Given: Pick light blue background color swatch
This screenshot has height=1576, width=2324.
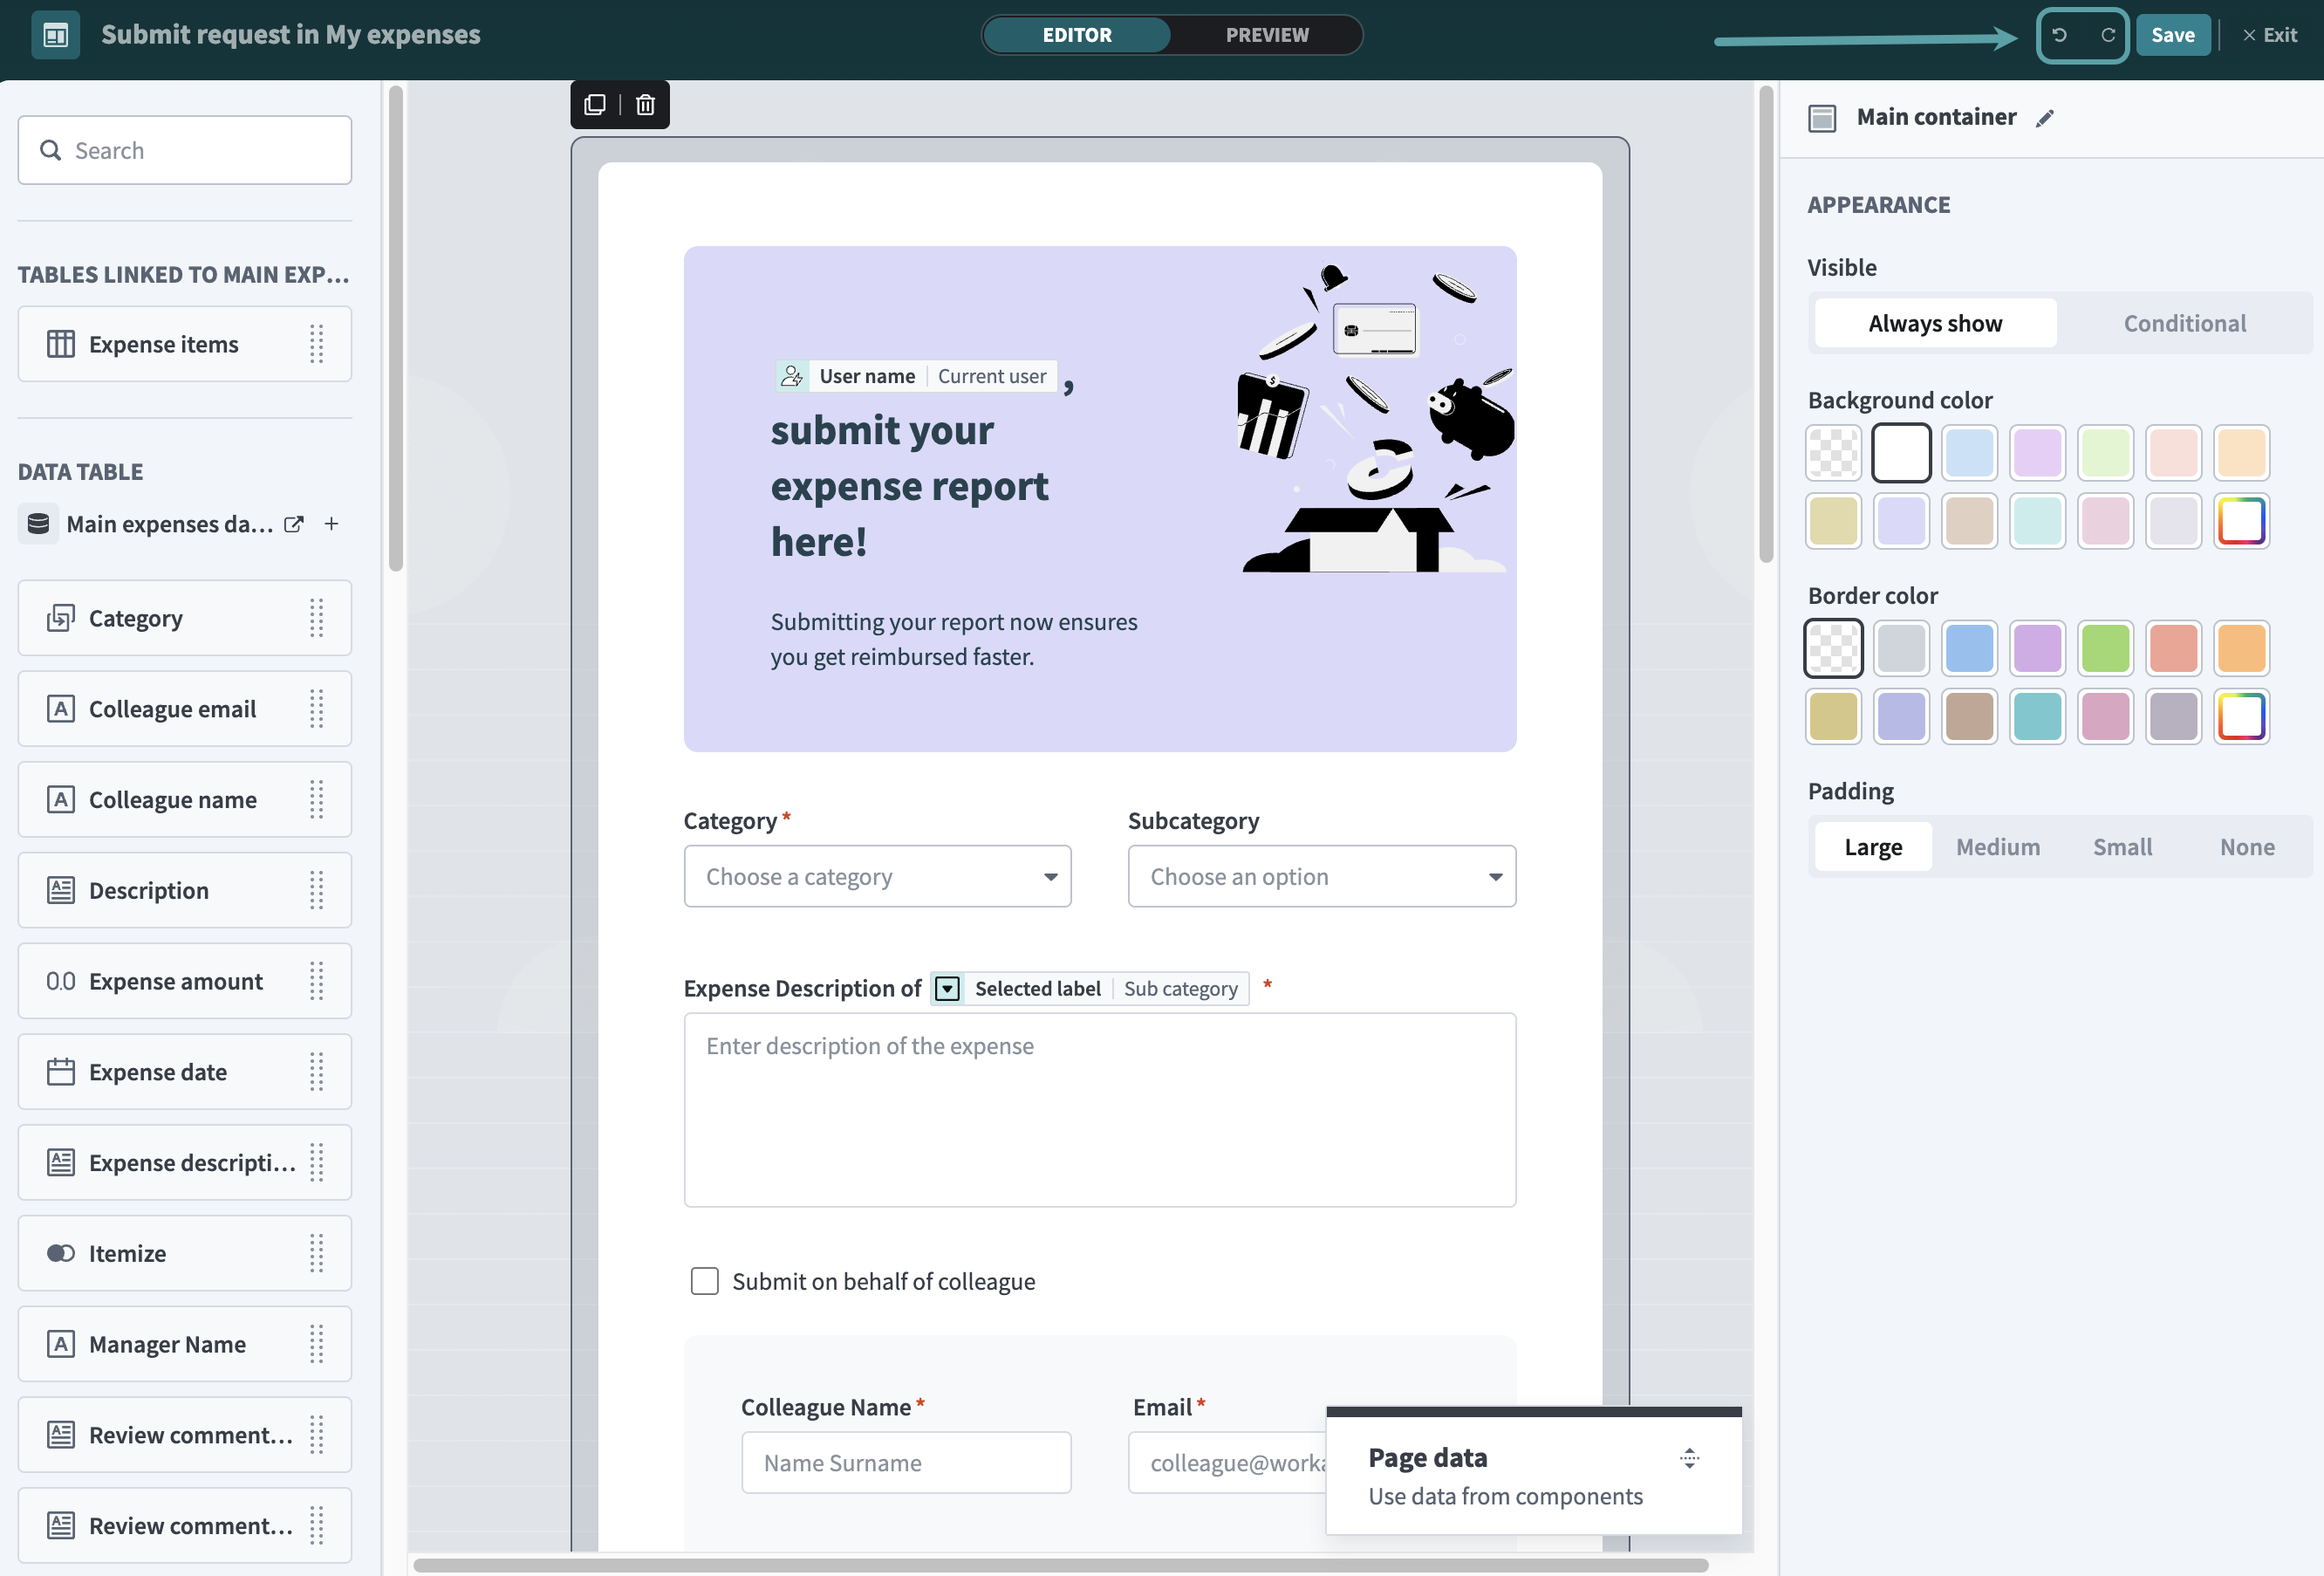Looking at the screenshot, I should pyautogui.click(x=1968, y=453).
